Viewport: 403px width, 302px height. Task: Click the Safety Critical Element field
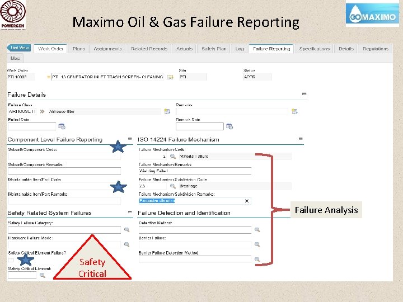click(x=22, y=275)
